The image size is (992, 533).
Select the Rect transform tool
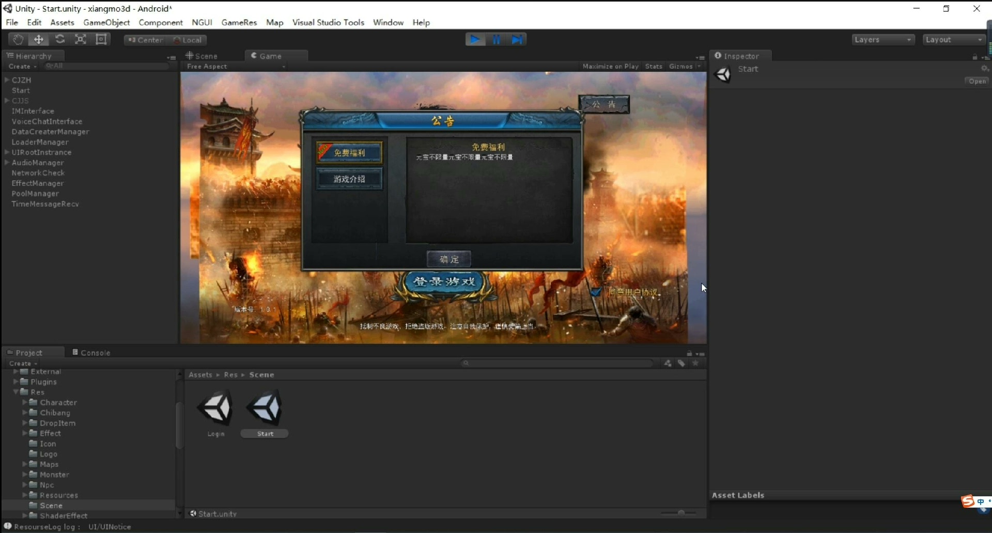tap(102, 40)
